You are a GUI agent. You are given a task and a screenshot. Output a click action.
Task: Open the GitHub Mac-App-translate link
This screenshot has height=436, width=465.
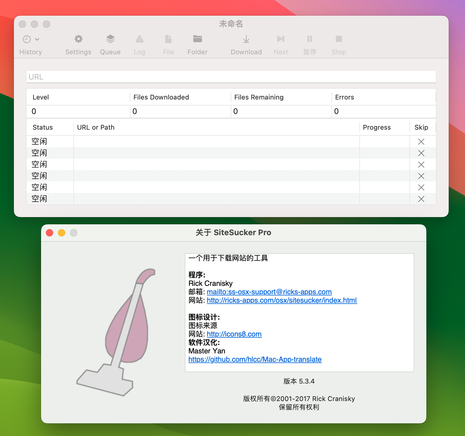click(x=255, y=359)
